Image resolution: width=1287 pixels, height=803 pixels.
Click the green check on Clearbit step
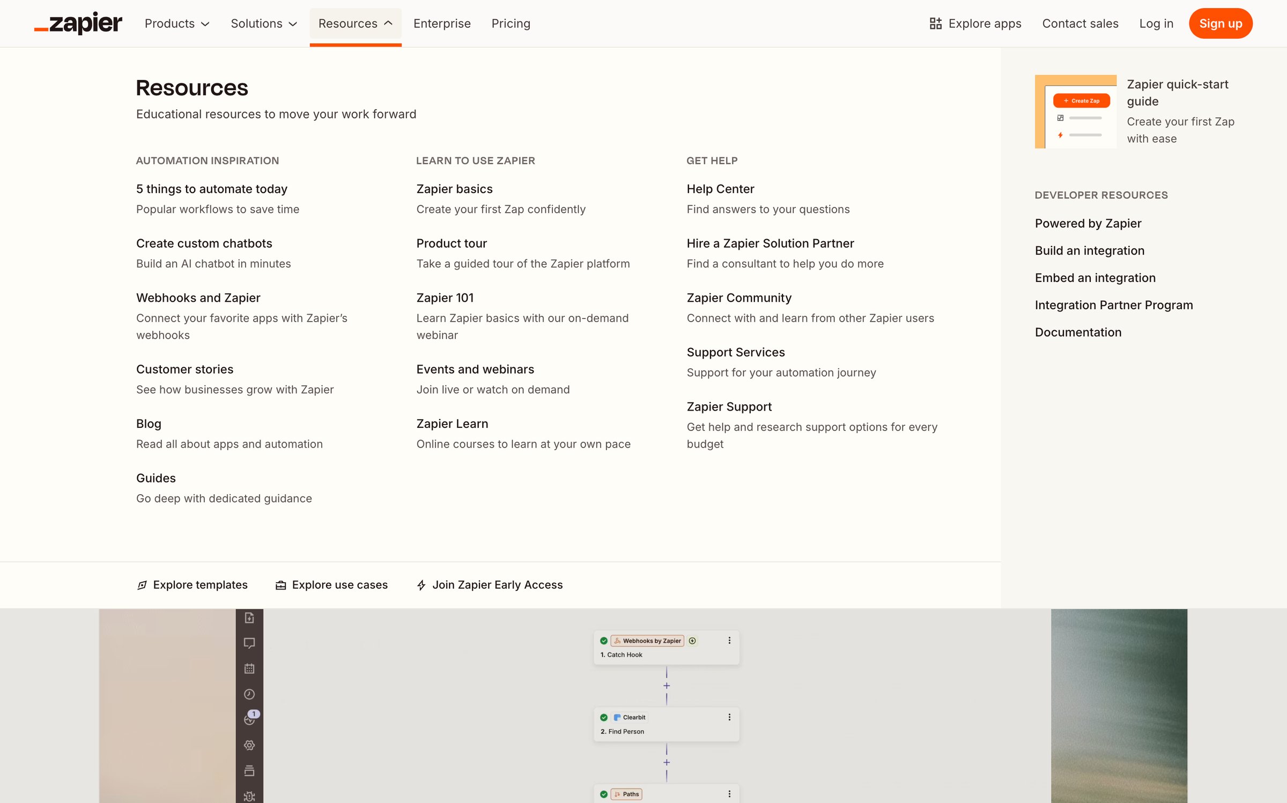604,717
